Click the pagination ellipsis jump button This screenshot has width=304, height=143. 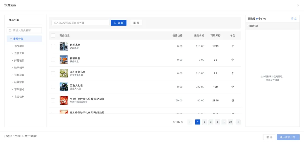tap(224, 122)
